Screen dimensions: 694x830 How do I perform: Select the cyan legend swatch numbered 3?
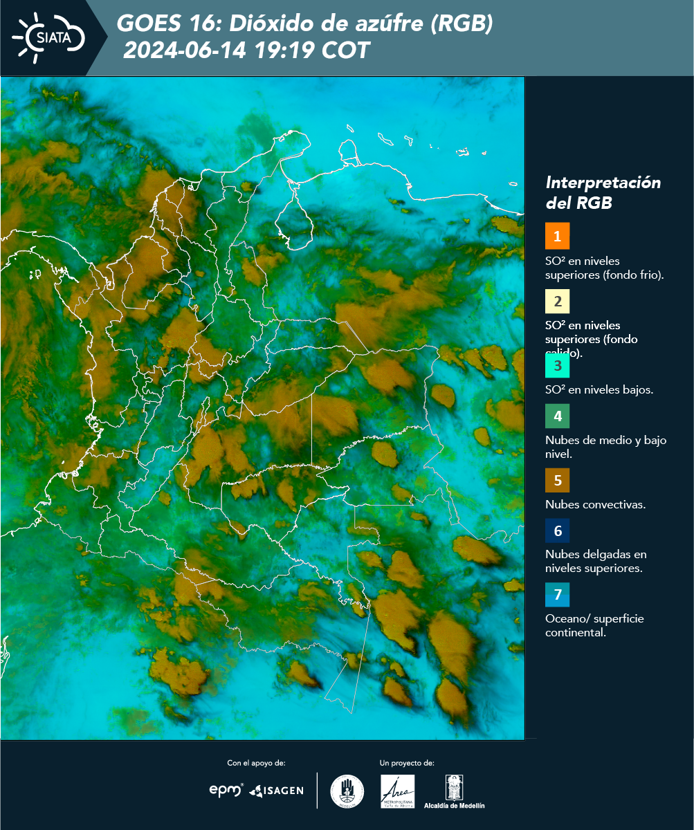(x=557, y=366)
